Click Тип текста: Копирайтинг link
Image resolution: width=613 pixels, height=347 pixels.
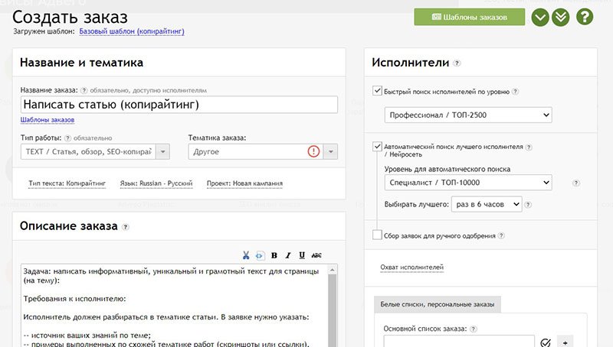tap(67, 183)
